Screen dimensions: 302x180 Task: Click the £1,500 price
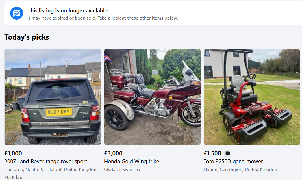[212, 153]
